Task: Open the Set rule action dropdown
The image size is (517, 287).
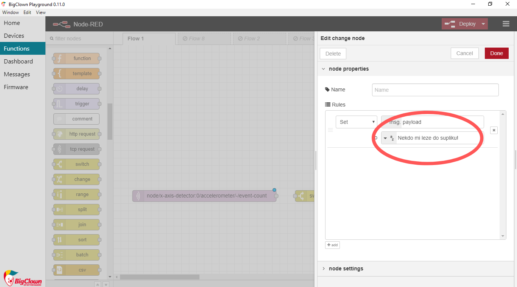Action: tap(356, 122)
